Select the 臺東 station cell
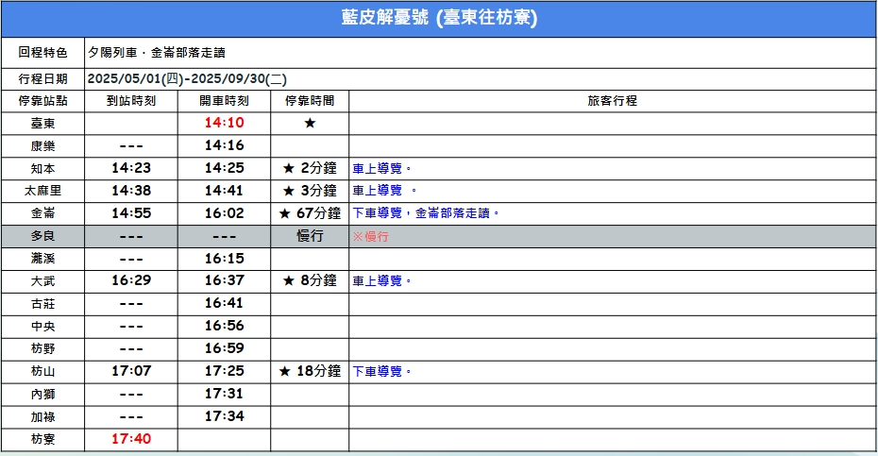This screenshot has height=456, width=878. 42,124
